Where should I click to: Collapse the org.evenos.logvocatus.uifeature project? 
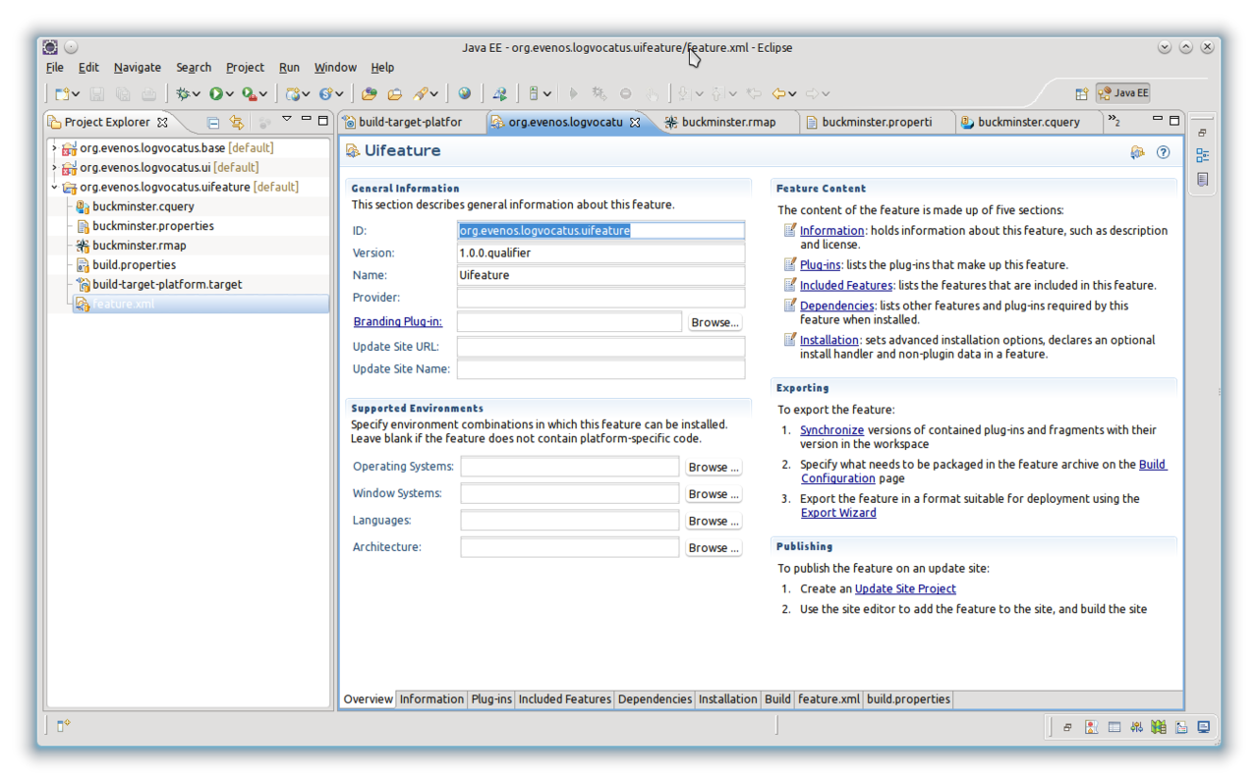(54, 187)
